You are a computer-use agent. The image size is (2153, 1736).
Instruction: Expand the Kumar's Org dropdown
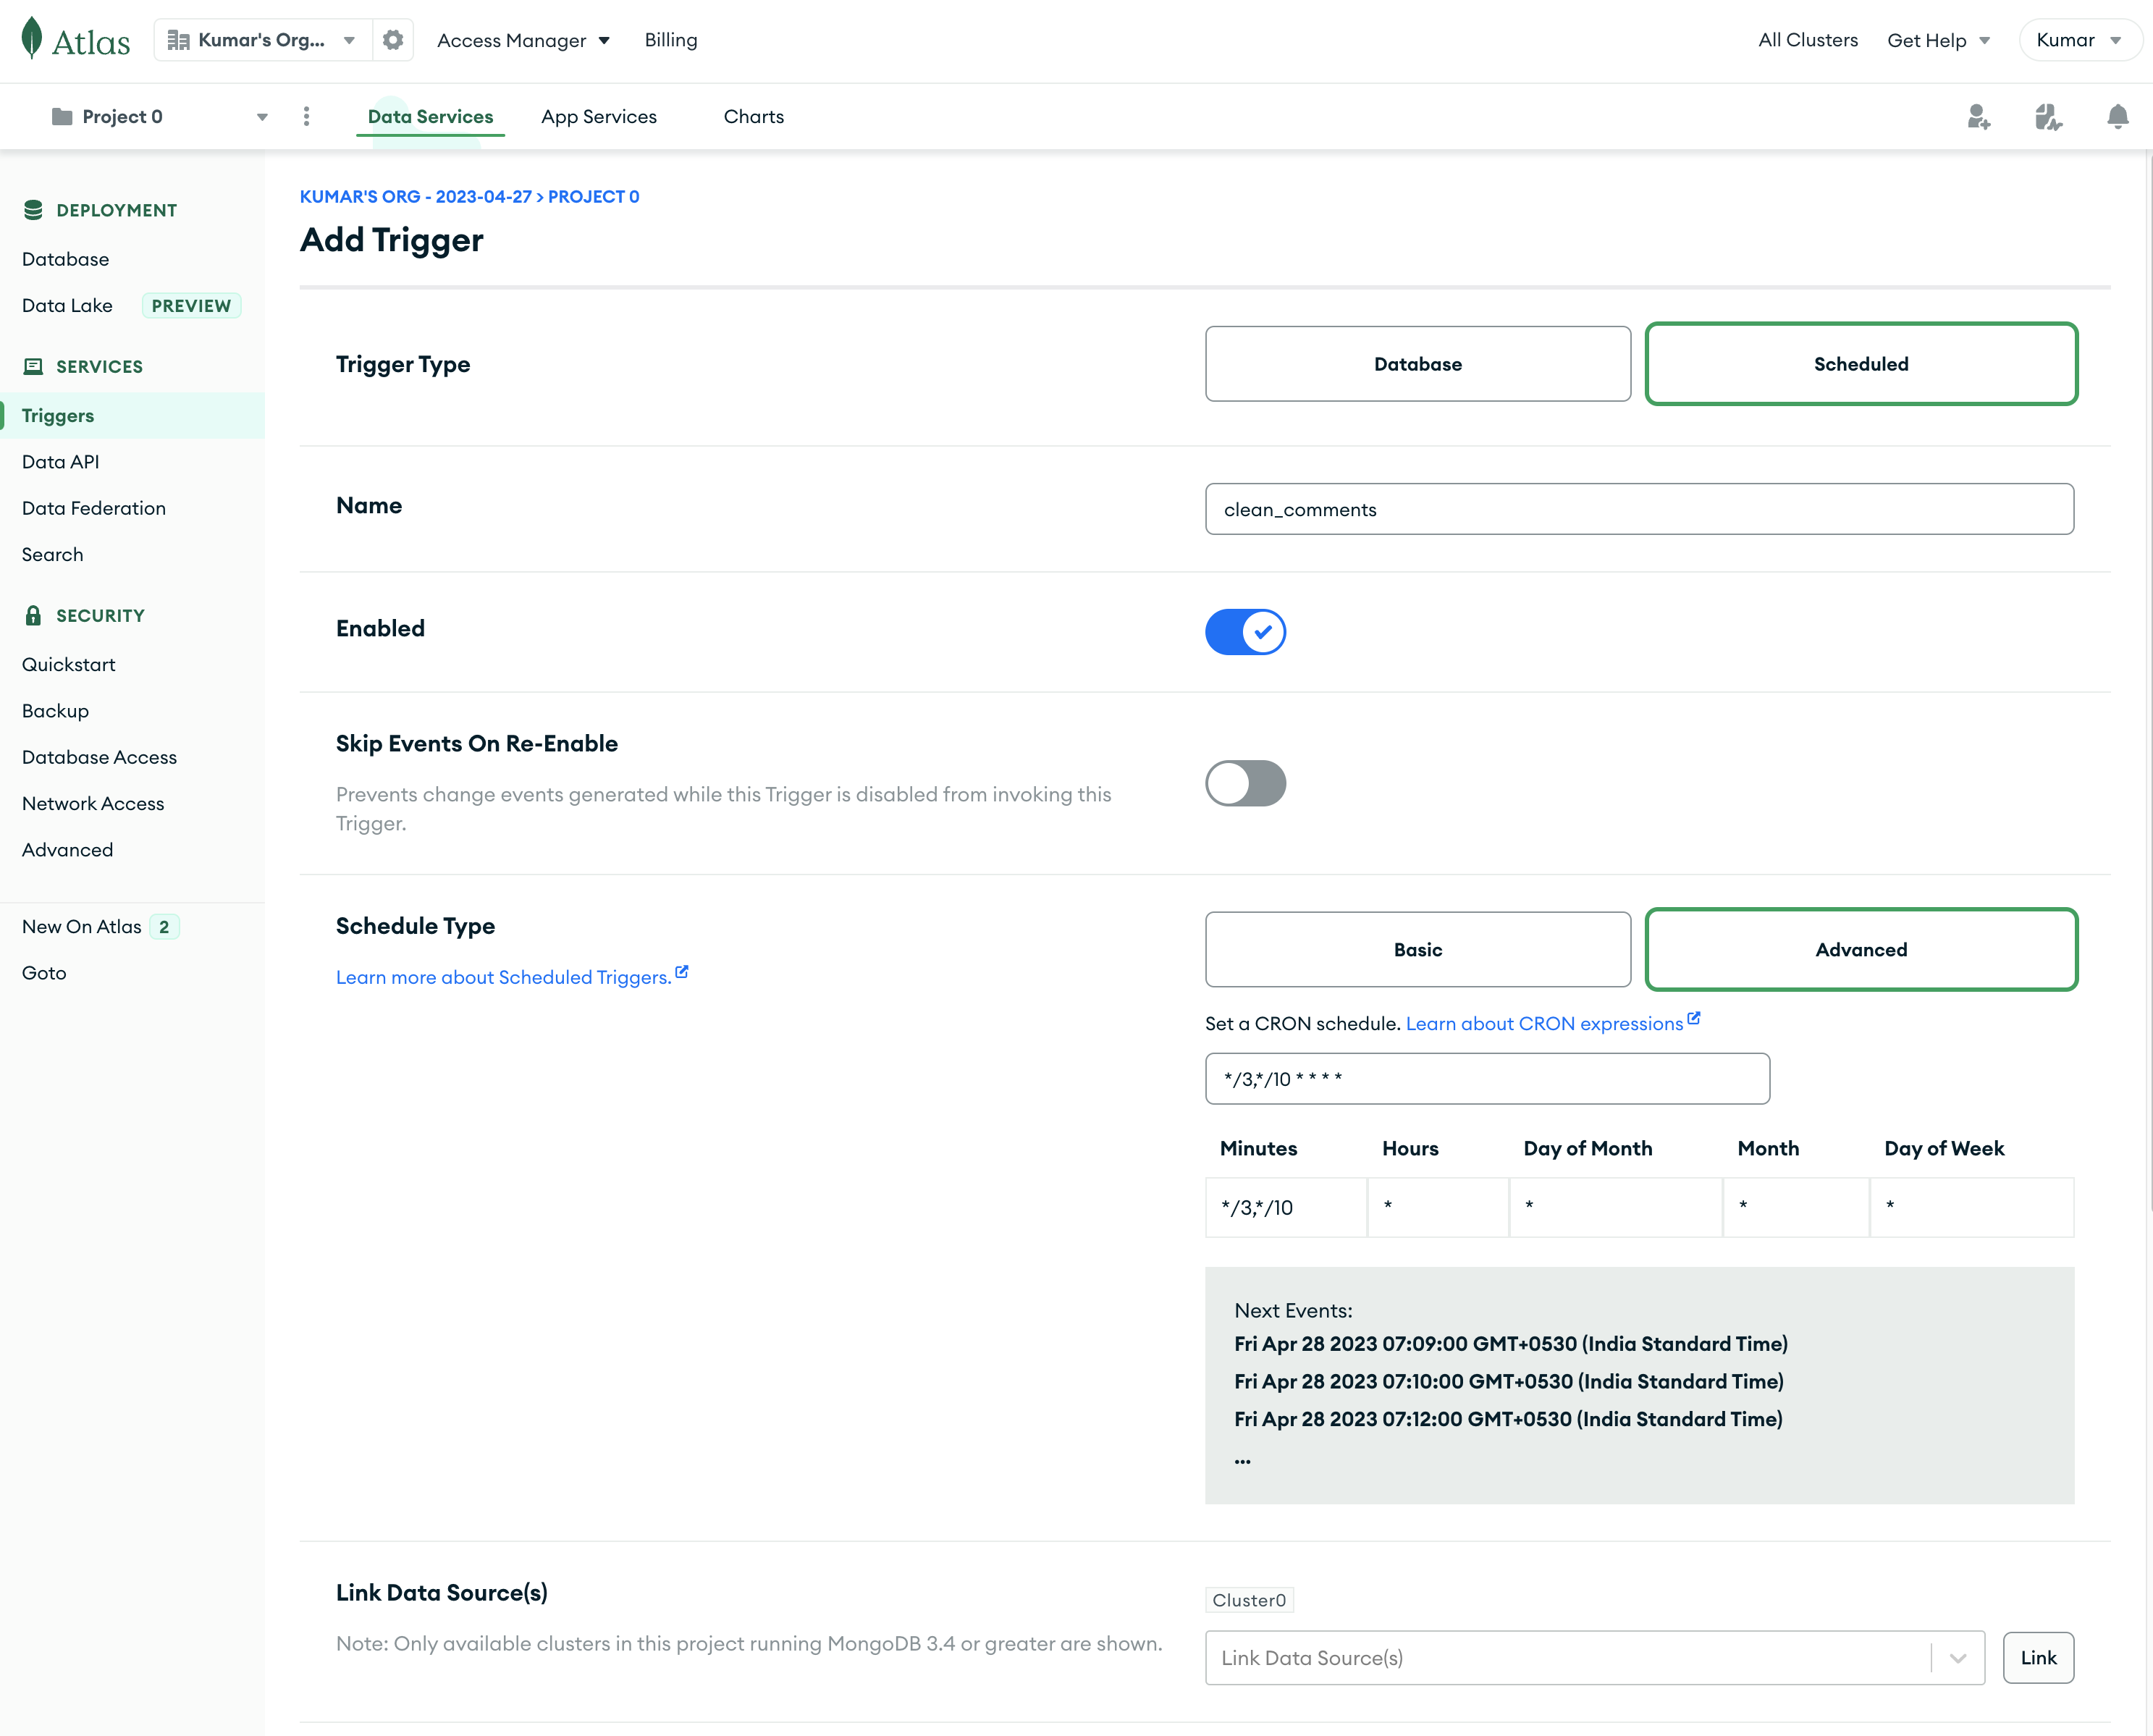coord(264,40)
